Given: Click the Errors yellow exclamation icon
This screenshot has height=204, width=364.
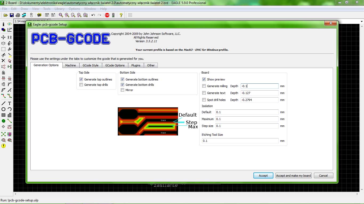Looking at the screenshot, I should pyautogui.click(x=3, y=146).
